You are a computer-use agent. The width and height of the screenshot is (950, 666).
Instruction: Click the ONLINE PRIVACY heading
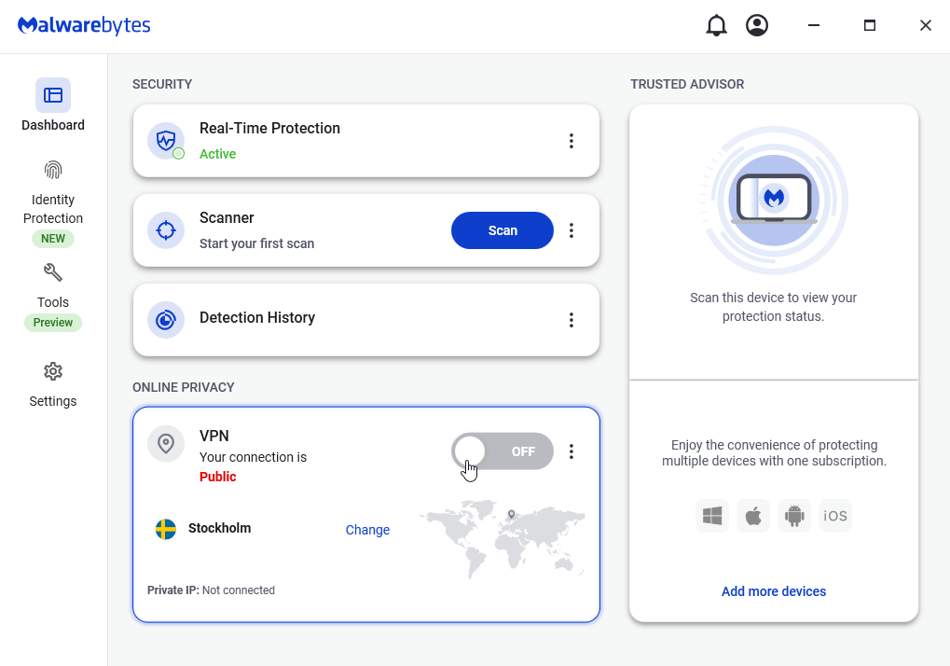pyautogui.click(x=183, y=387)
